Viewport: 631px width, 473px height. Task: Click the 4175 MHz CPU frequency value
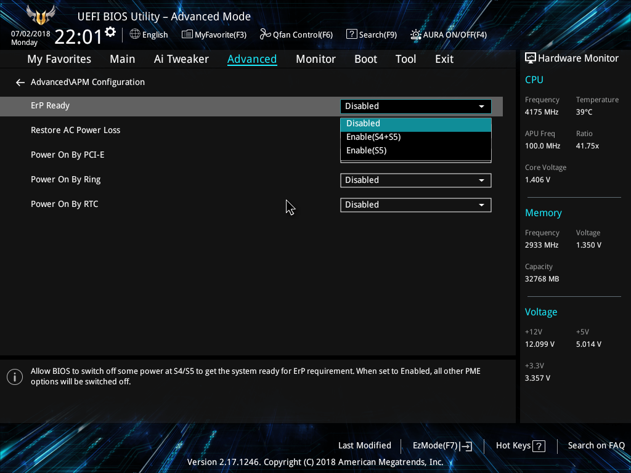(541, 112)
